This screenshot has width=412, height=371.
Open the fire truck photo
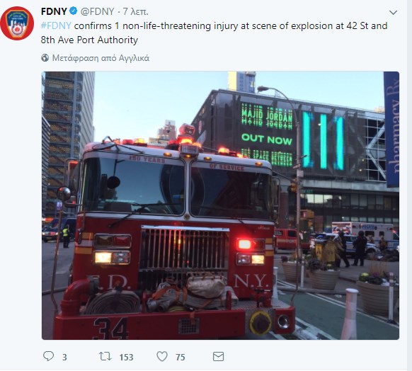pos(220,205)
